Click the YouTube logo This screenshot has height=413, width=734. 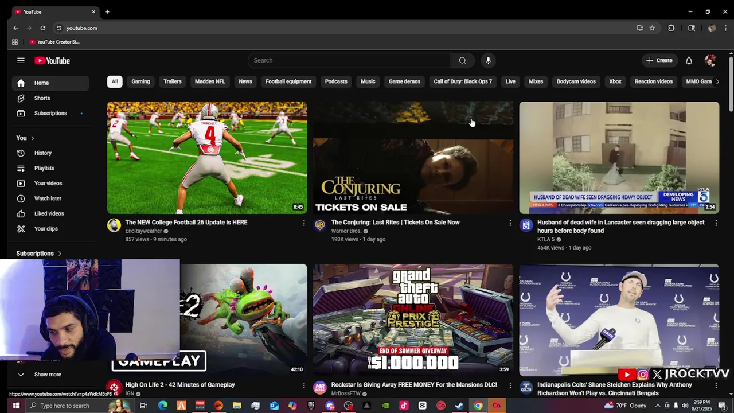[x=52, y=61]
